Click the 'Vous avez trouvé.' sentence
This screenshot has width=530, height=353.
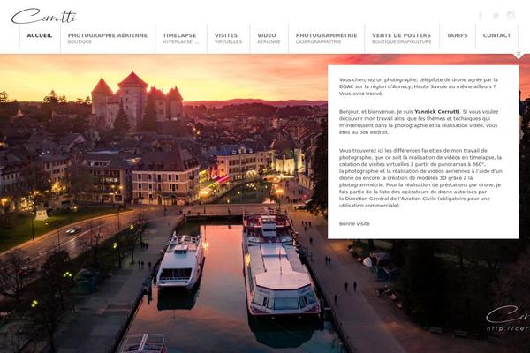pos(361,94)
